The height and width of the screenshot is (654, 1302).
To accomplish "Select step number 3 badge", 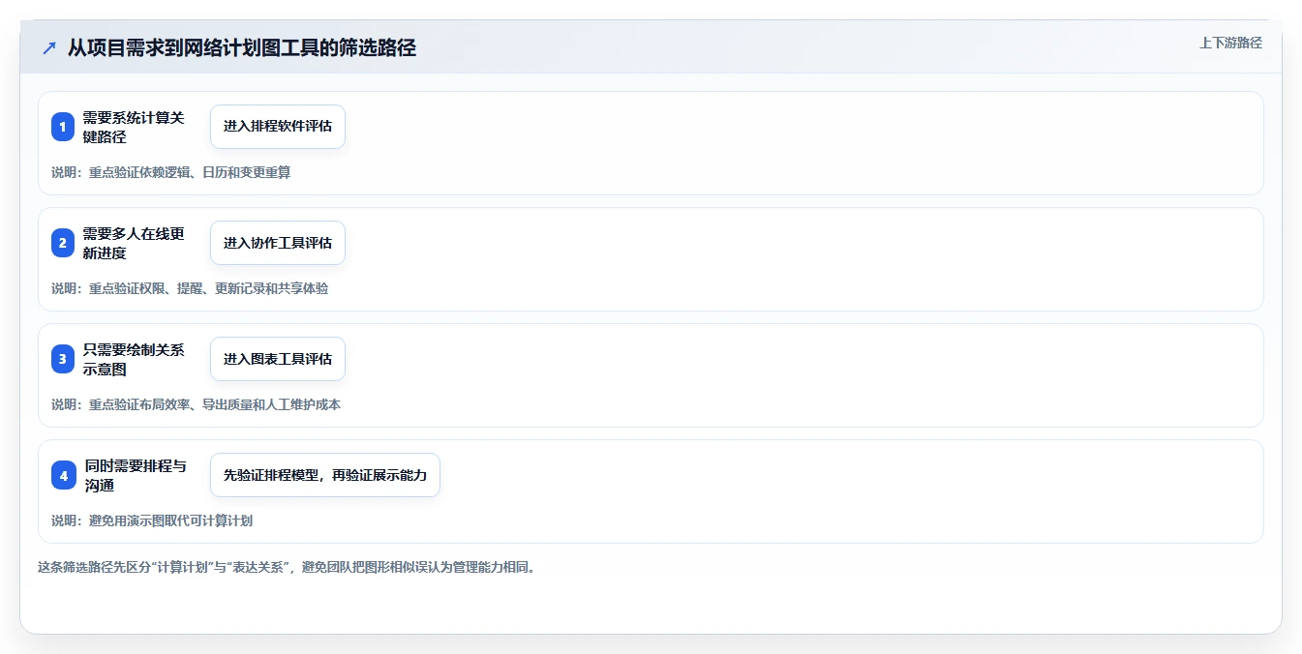I will (63, 359).
